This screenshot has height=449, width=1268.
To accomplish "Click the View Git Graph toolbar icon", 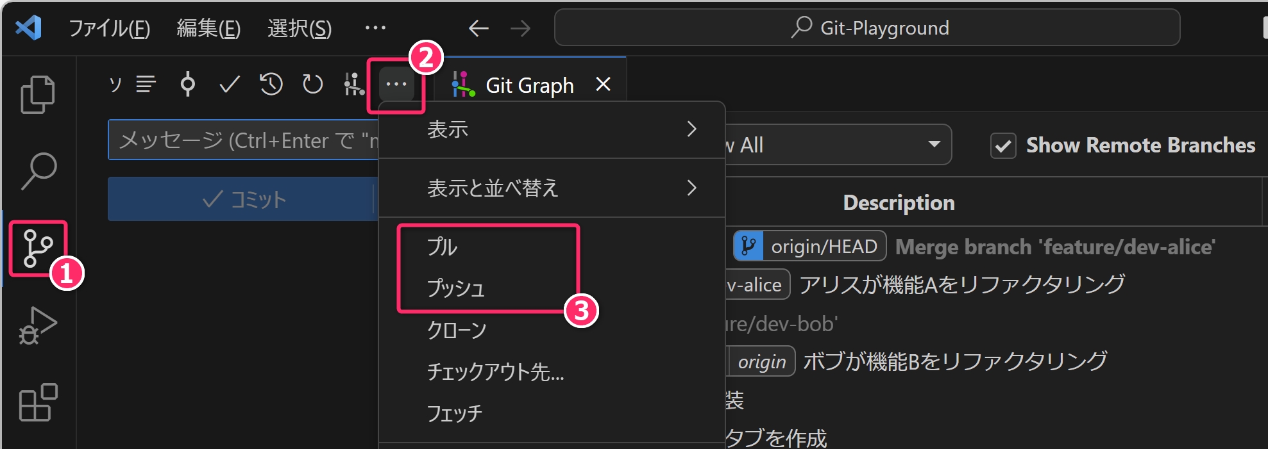I will (x=353, y=85).
